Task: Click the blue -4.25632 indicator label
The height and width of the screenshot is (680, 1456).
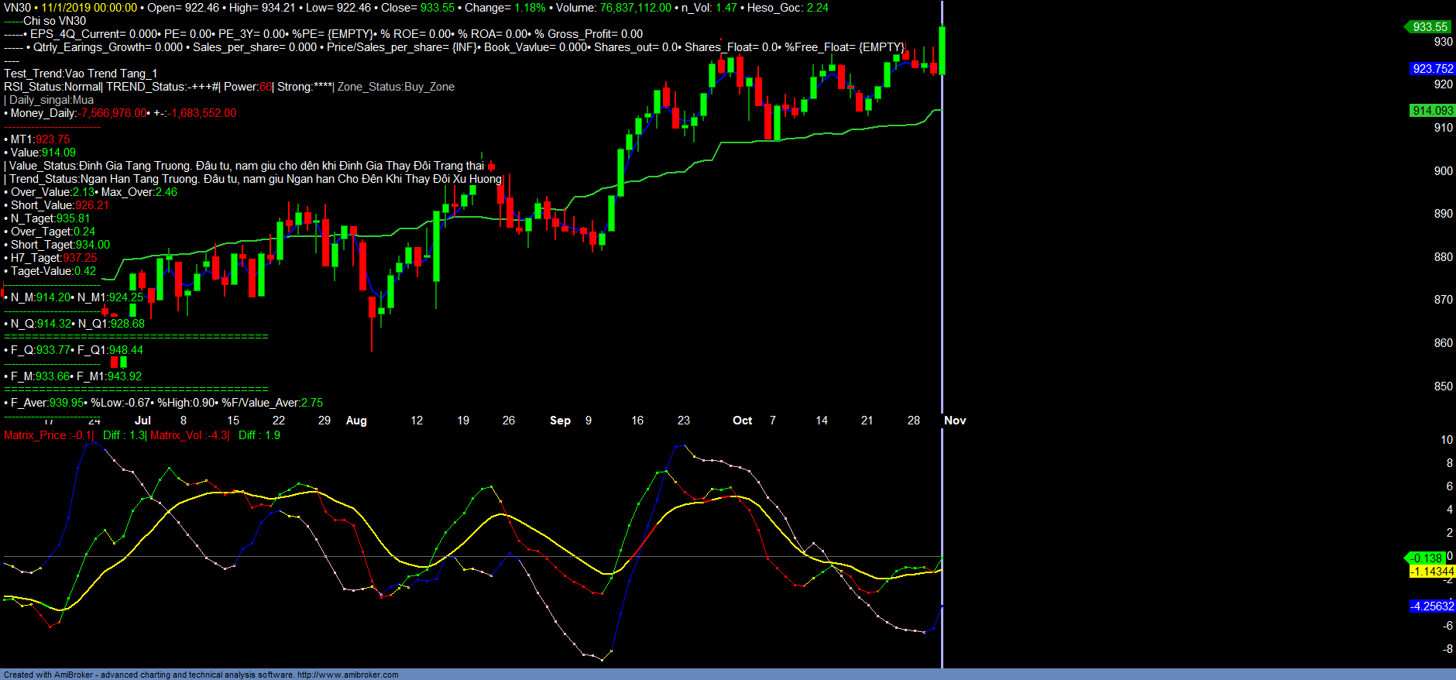Action: (x=1432, y=606)
